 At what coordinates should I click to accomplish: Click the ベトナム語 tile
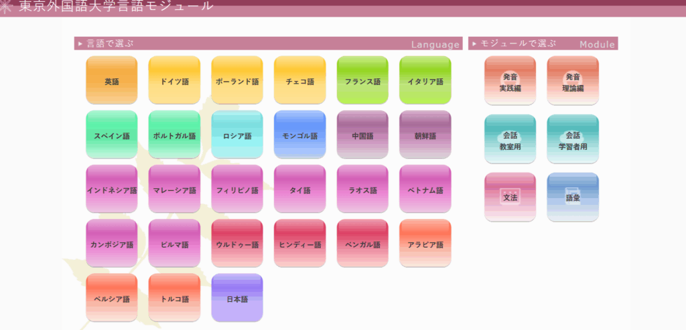(x=425, y=189)
